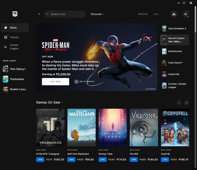
Task: Click the search magnifier icon
Action: (47, 14)
